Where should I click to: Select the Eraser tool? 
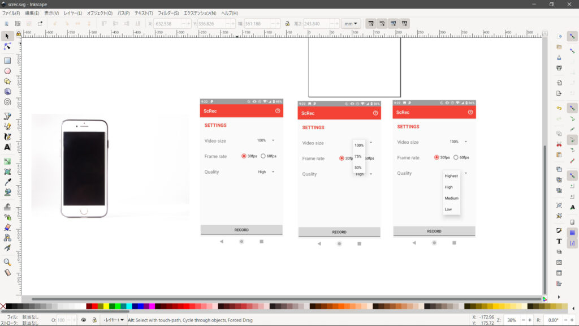tap(7, 228)
